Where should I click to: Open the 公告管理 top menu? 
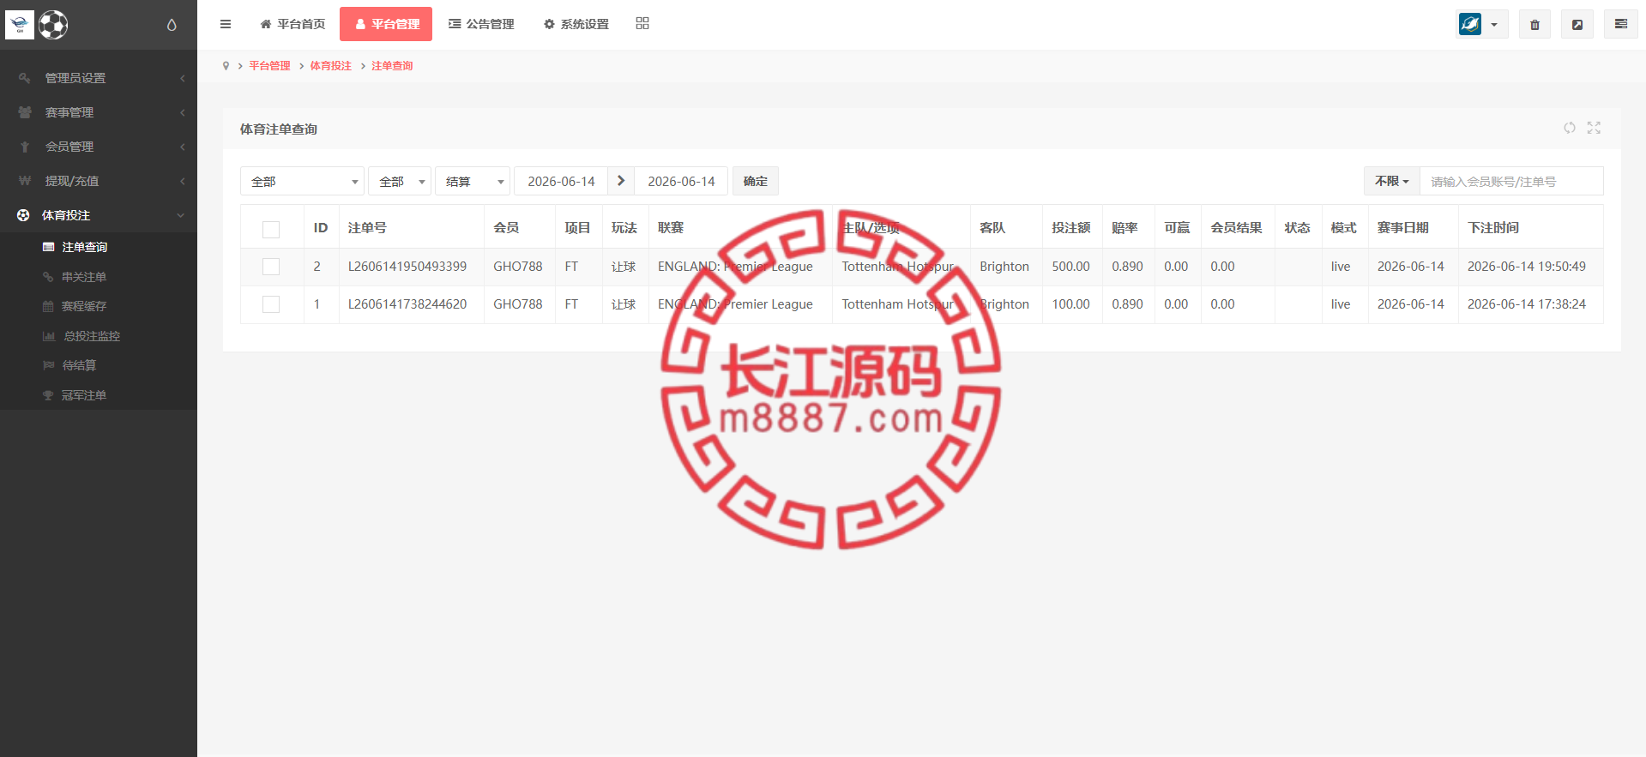(x=481, y=24)
